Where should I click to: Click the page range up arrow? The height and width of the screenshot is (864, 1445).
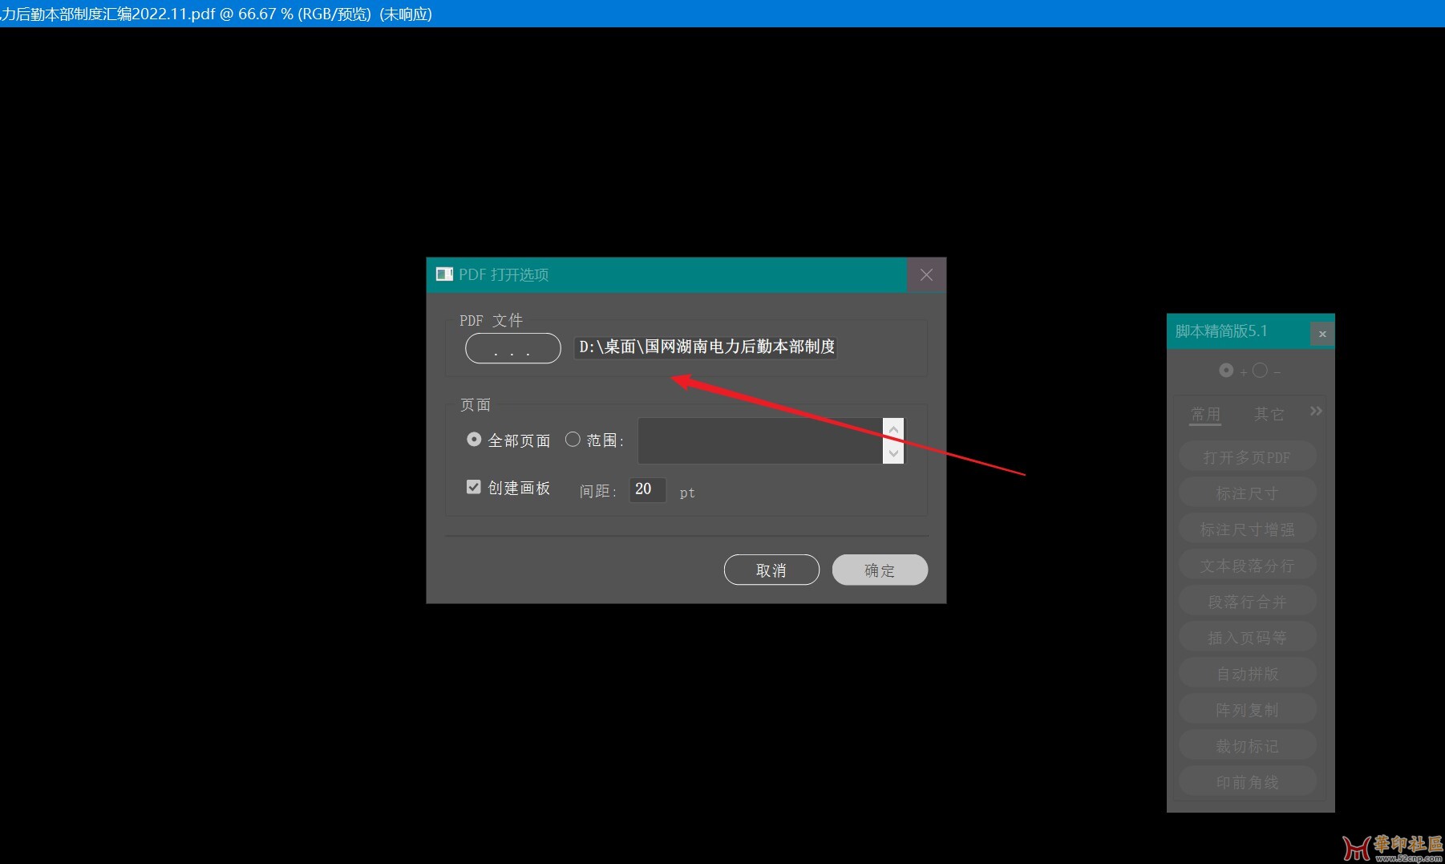[893, 429]
